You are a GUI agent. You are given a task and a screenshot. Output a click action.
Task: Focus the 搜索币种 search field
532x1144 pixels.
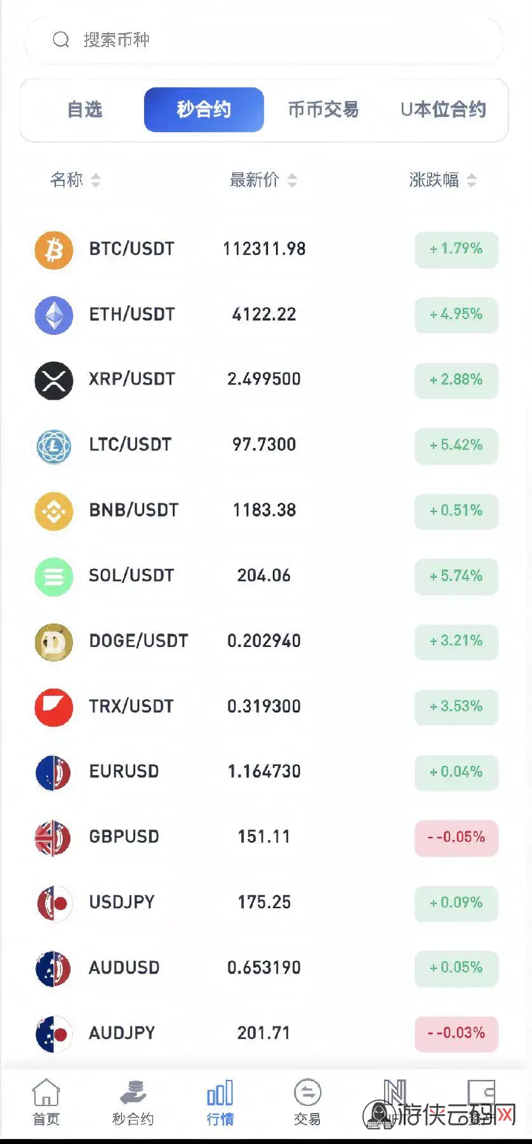[279, 40]
